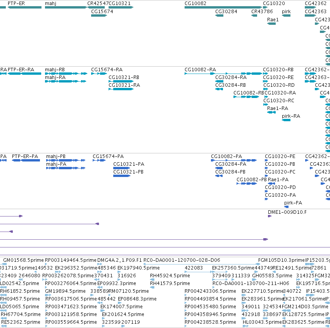330x328 pixels.
Task: Select the pirk-RA transcript label
Action: (x=291, y=116)
